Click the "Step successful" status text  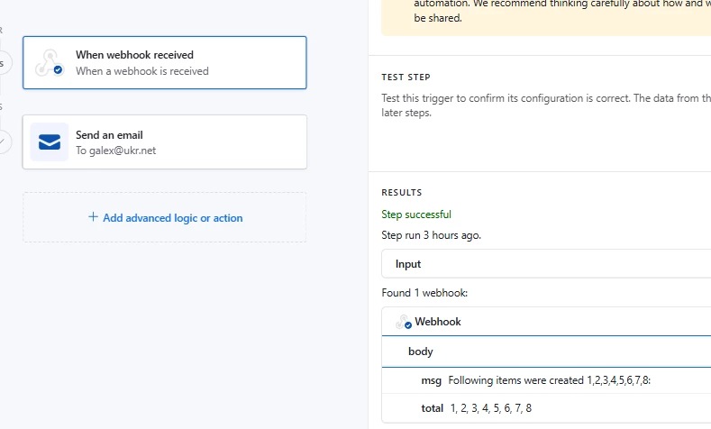click(416, 214)
